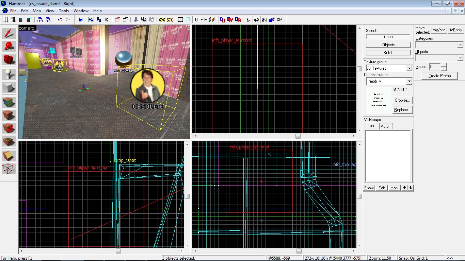Activate the Clipping tool
The height and width of the screenshot is (261, 465).
click(x=9, y=156)
